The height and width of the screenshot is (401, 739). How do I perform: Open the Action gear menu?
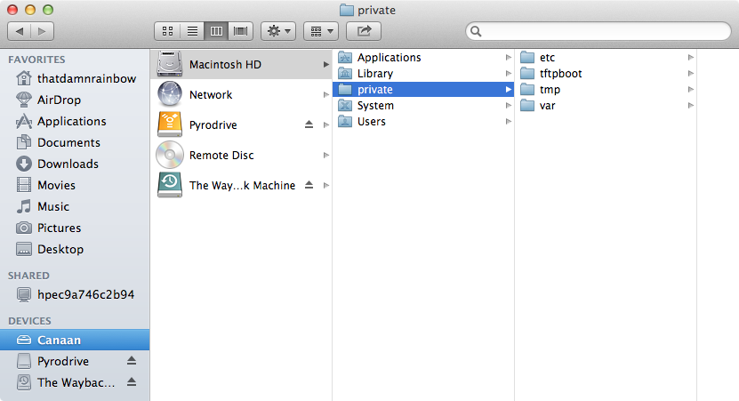click(278, 31)
